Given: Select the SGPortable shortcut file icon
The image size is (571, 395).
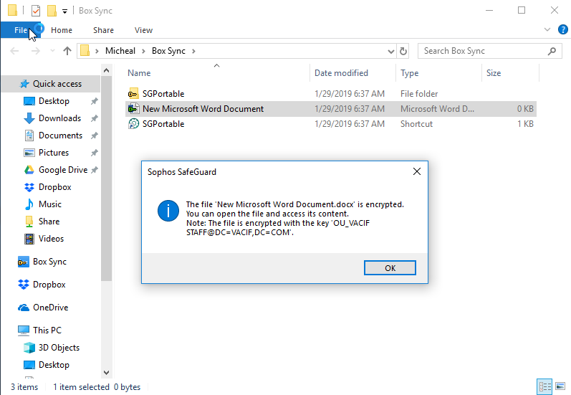Looking at the screenshot, I should pyautogui.click(x=133, y=124).
